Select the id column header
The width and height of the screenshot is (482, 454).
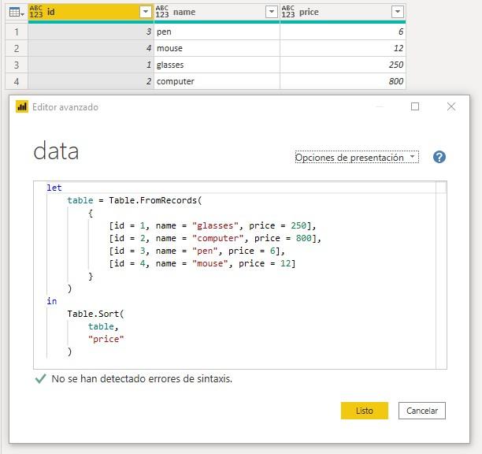tap(91, 12)
